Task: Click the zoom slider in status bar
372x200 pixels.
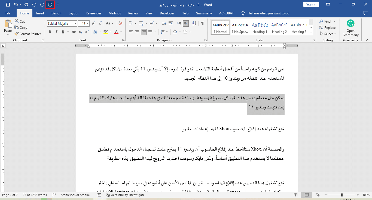Action: [342, 195]
